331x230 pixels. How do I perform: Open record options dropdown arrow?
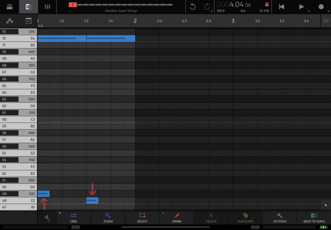click(328, 12)
